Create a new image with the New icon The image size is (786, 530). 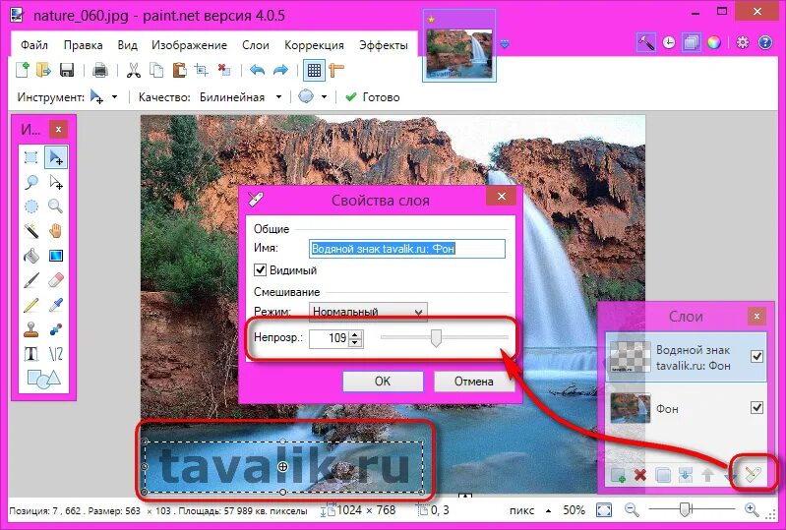(x=23, y=70)
